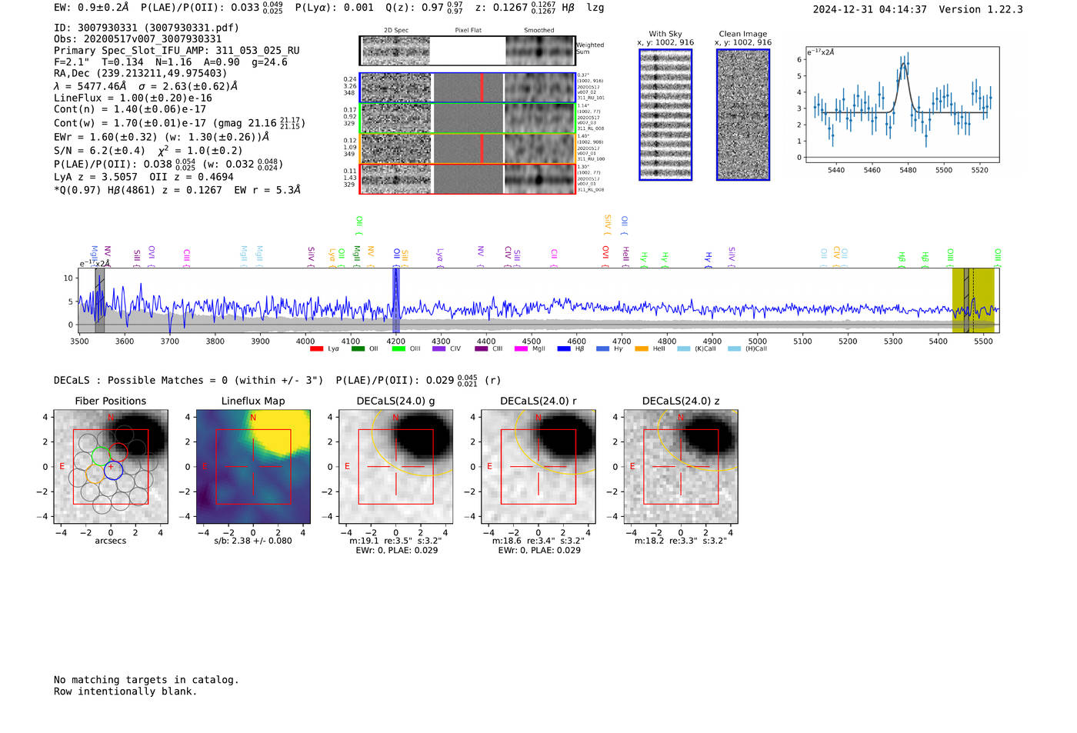Select the EWr = 1.60(±0.32) line
Image resolution: width=1077 pixels, height=733 pixels.
(162, 137)
